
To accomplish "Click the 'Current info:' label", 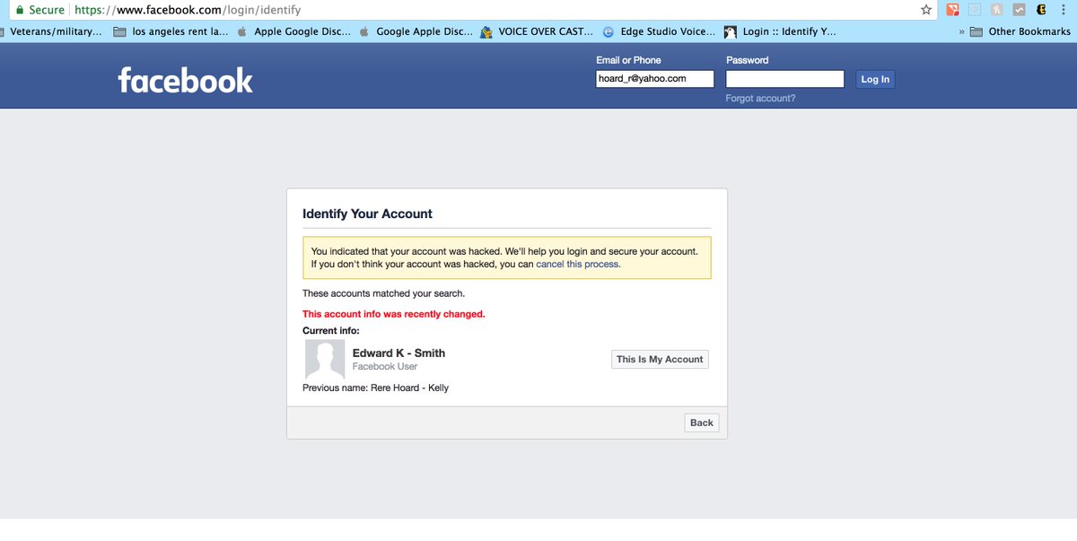I will click(x=330, y=331).
